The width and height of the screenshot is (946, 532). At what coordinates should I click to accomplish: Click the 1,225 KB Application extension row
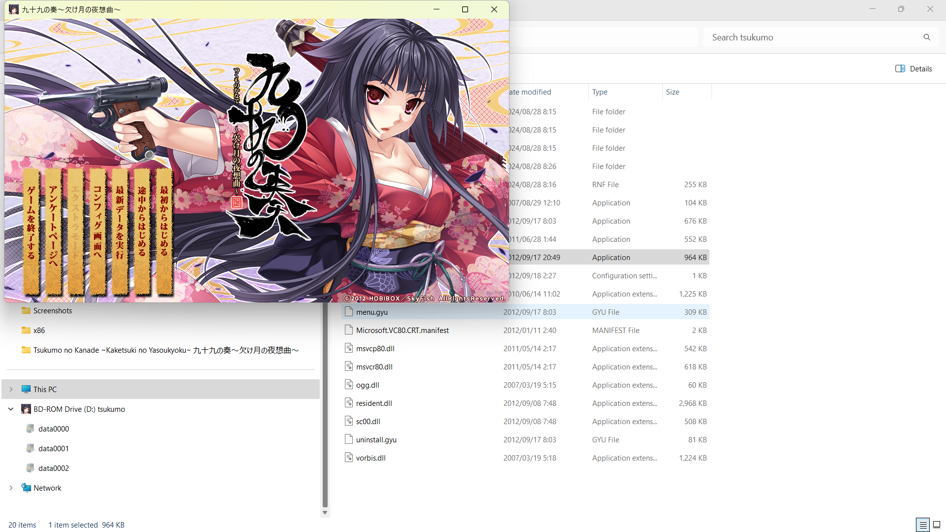pyautogui.click(x=609, y=294)
